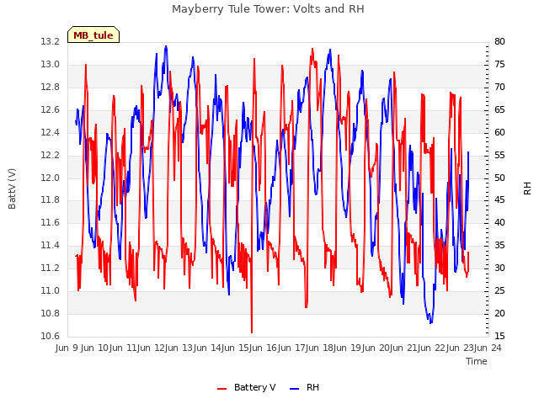This screenshot has height=404, width=539.
Task: Click the 11.4 voltage tick label
Action: pos(51,245)
